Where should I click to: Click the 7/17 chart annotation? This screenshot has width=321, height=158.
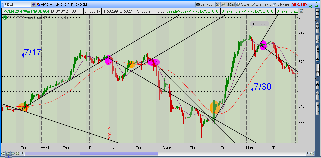pos(33,52)
